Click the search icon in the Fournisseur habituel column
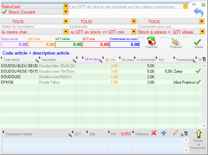This screenshot has width=208, height=155. point(70,135)
